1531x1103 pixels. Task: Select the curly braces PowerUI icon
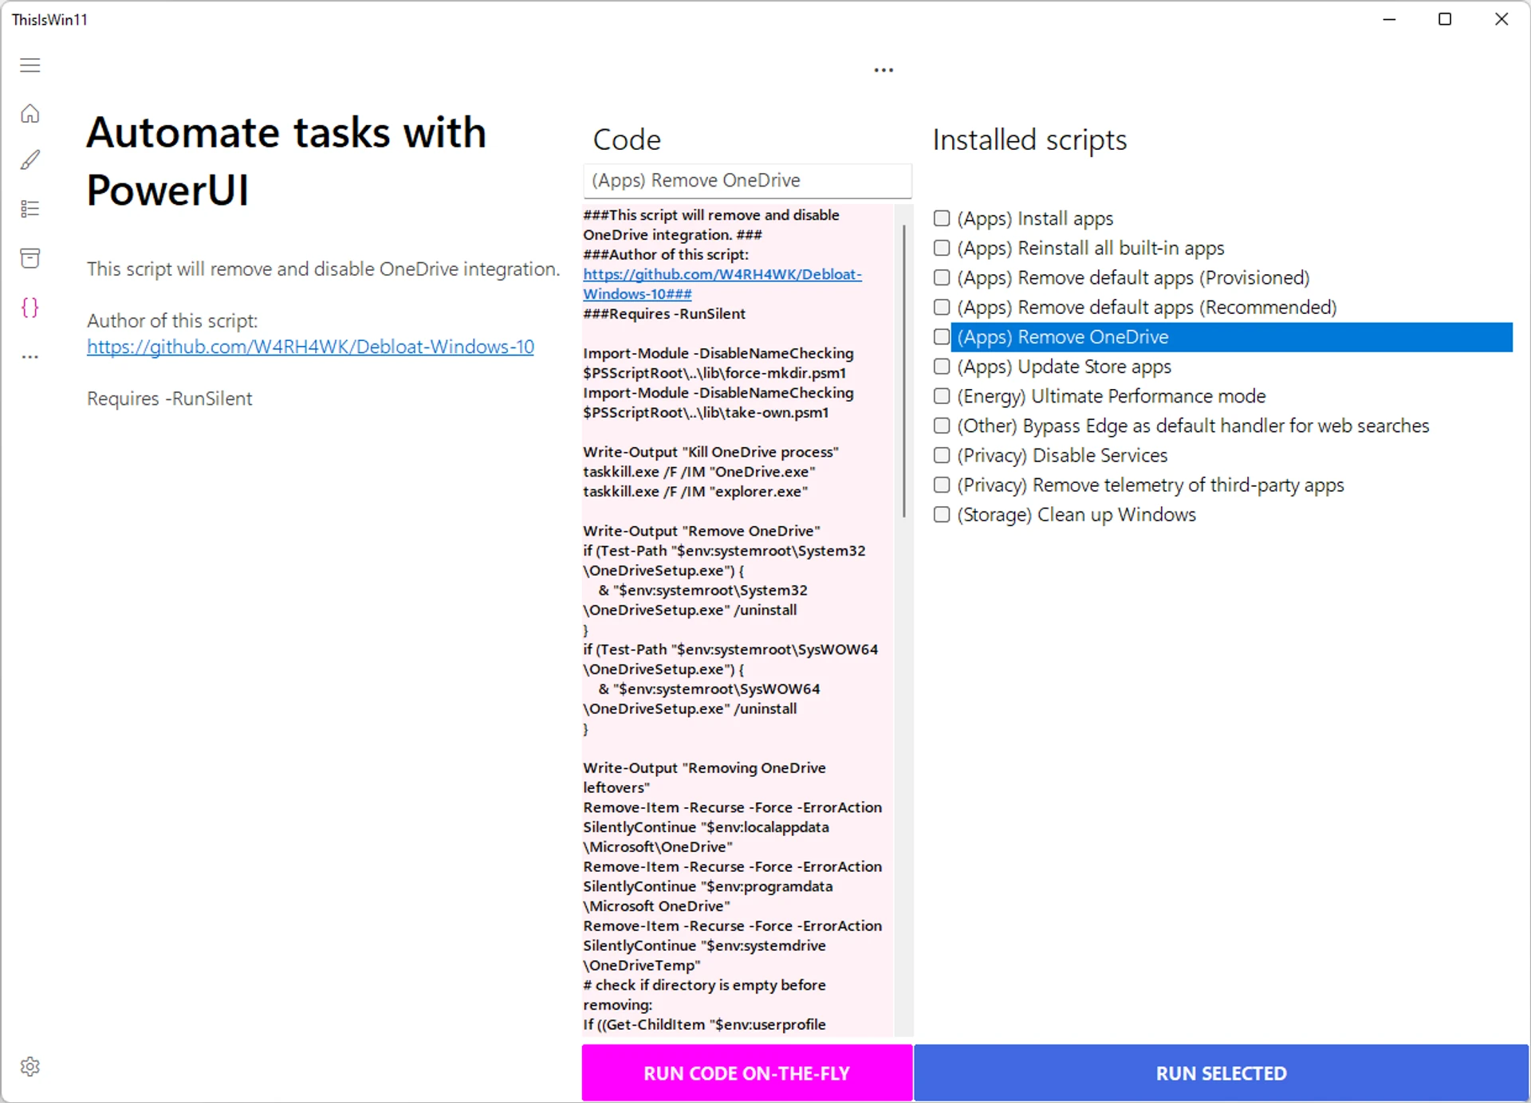[30, 308]
